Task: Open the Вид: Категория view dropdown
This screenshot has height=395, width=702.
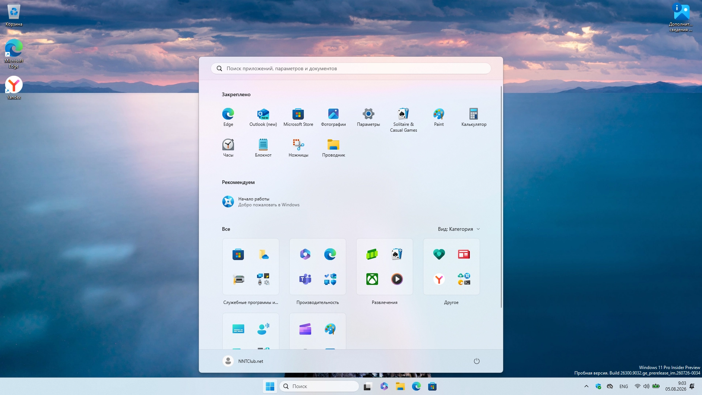Action: click(x=459, y=229)
